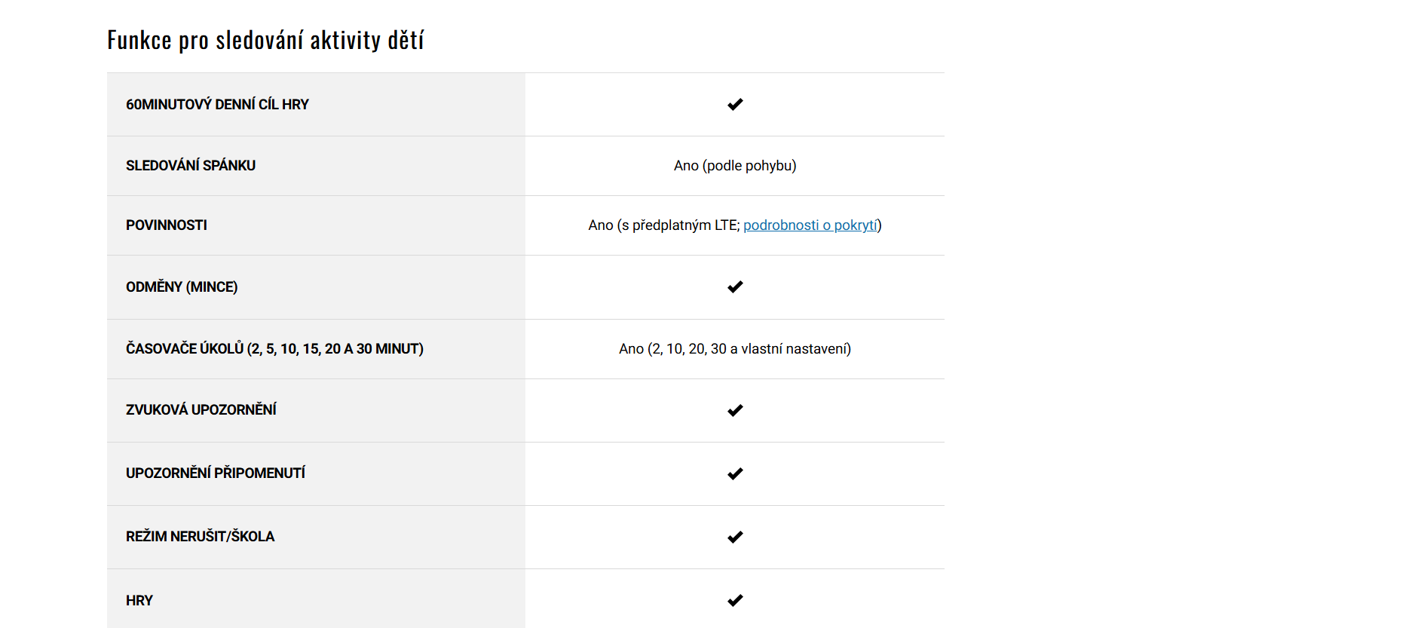The height and width of the screenshot is (628, 1424).
Task: Click the "Ano (podle pohybu)" value
Action: [735, 166]
